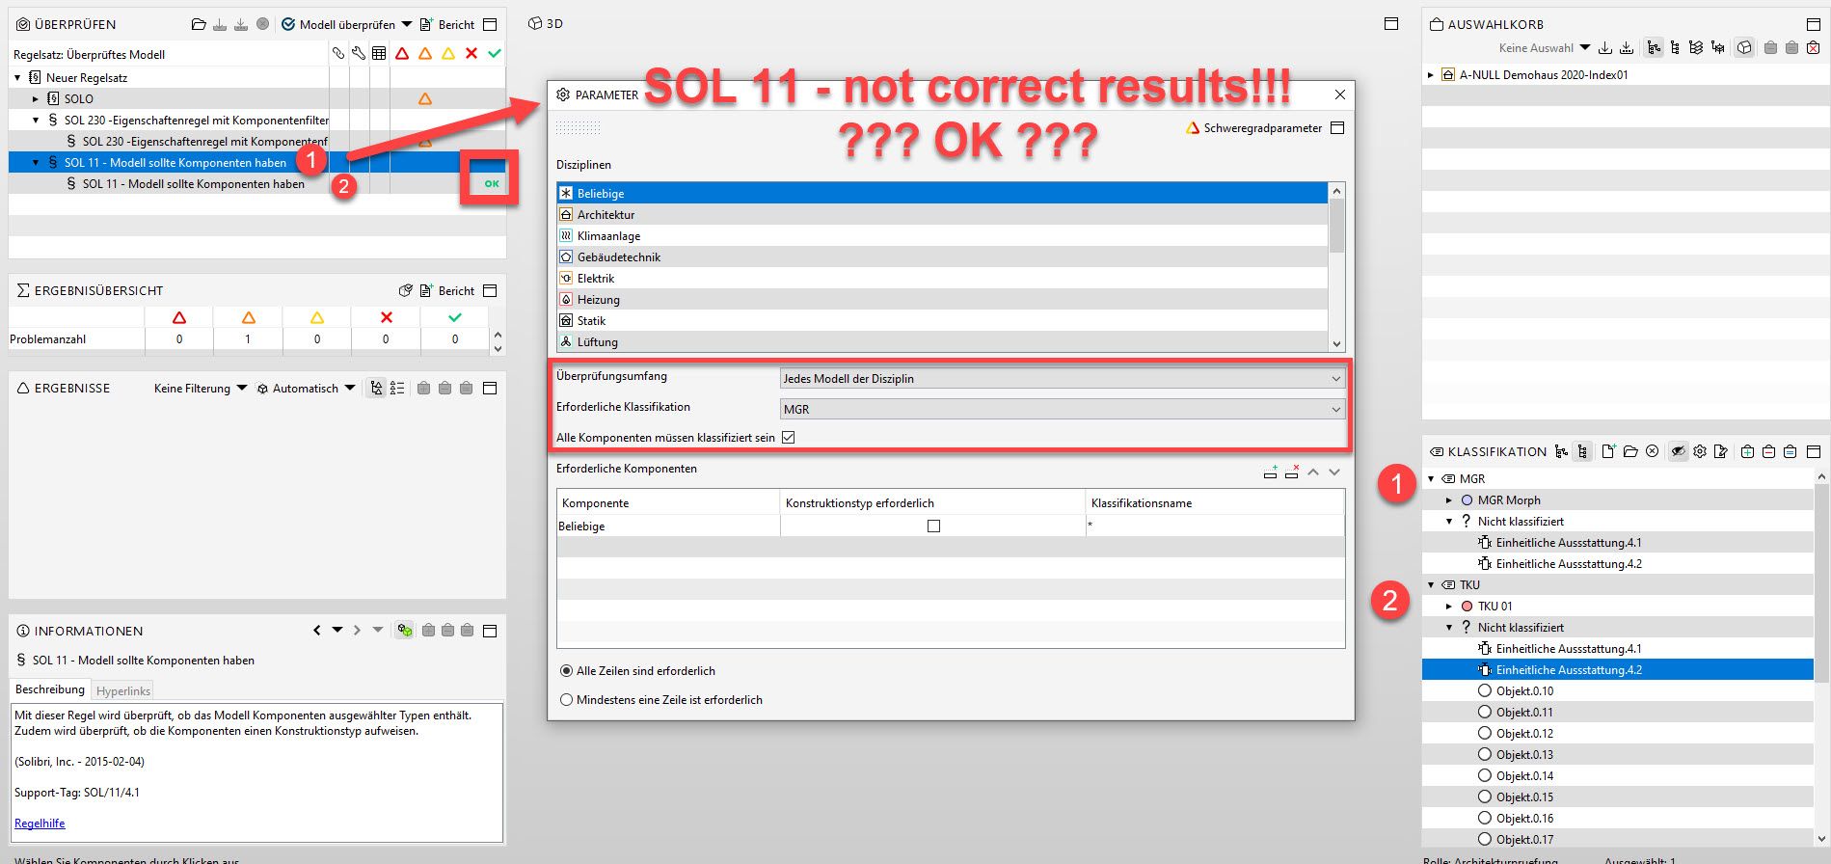Viewport: 1831px width, 864px height.
Task: Click red triangle critical severity header in Überprüfen
Action: [x=402, y=53]
